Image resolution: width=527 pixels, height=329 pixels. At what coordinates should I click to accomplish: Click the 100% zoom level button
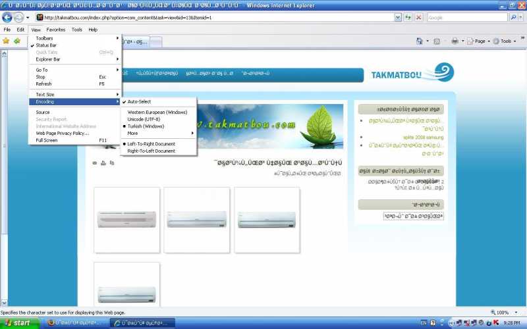tap(500, 313)
